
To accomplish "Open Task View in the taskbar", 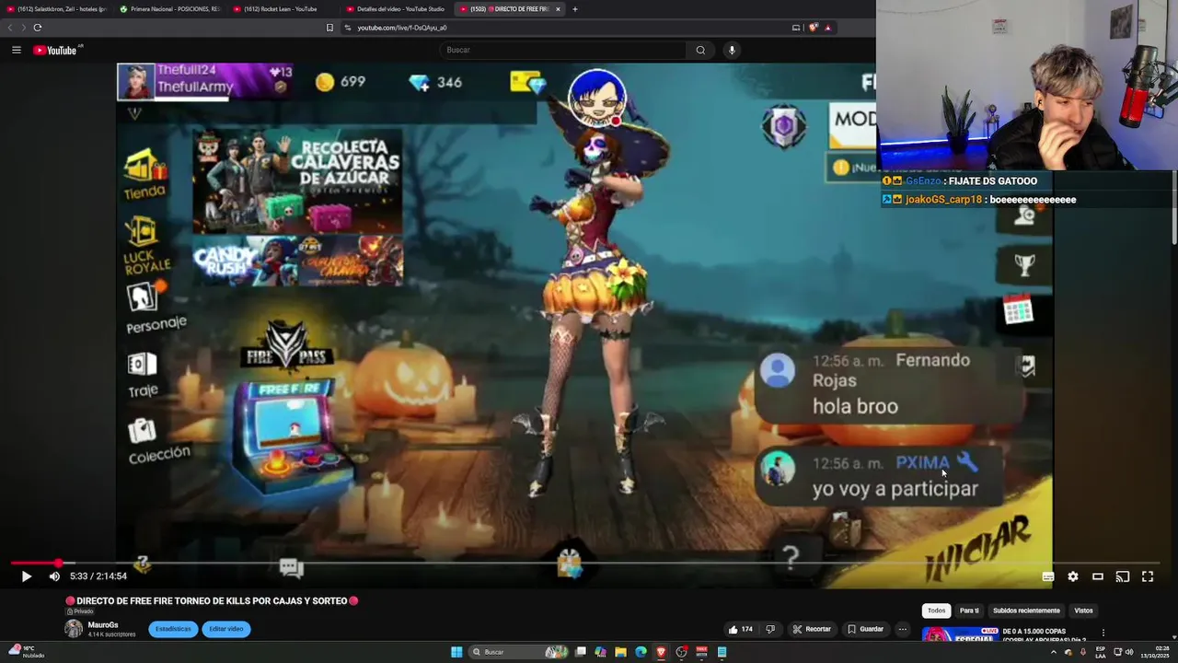I will tap(581, 652).
